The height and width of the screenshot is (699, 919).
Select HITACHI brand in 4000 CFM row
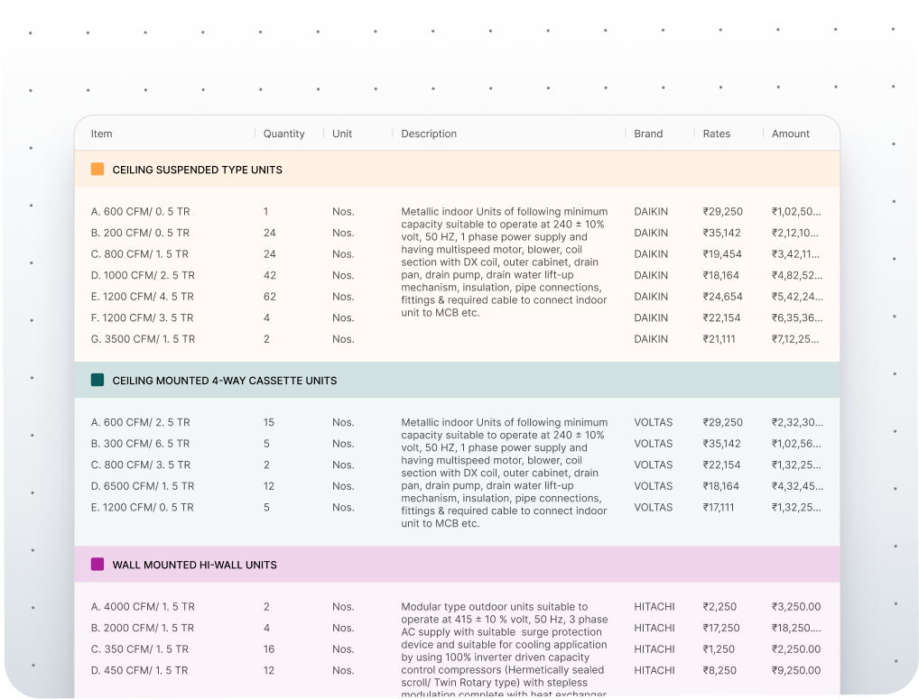pyautogui.click(x=654, y=607)
